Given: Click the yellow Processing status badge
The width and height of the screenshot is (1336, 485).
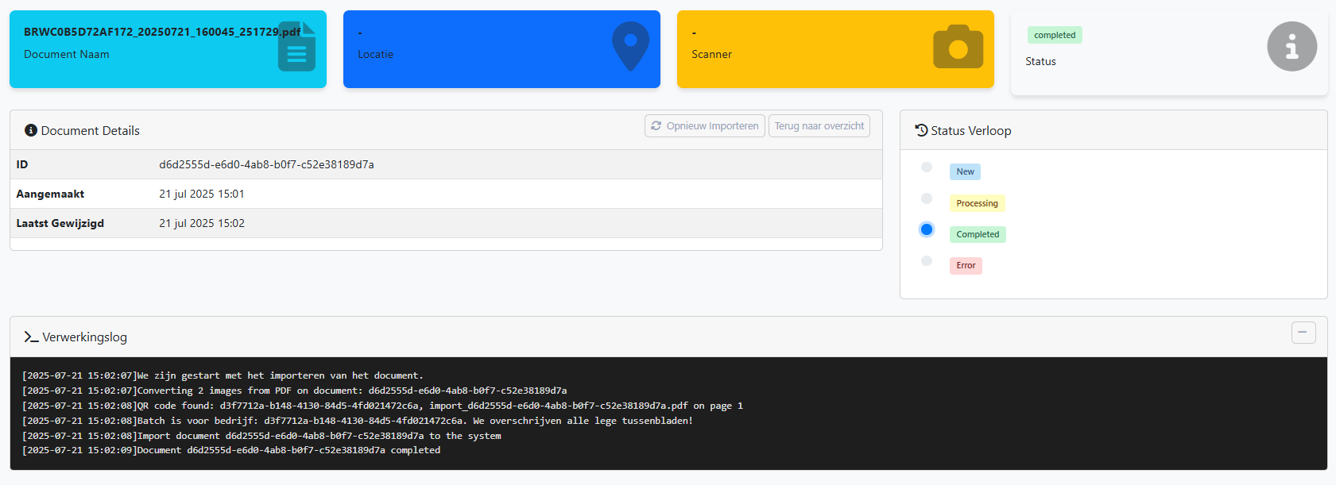Looking at the screenshot, I should pos(978,203).
